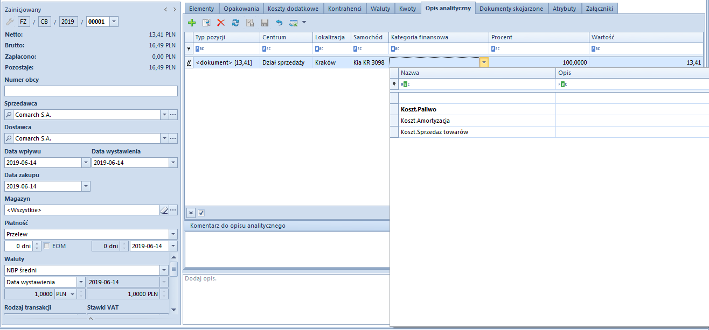Delete the selected row with the red X

[221, 23]
